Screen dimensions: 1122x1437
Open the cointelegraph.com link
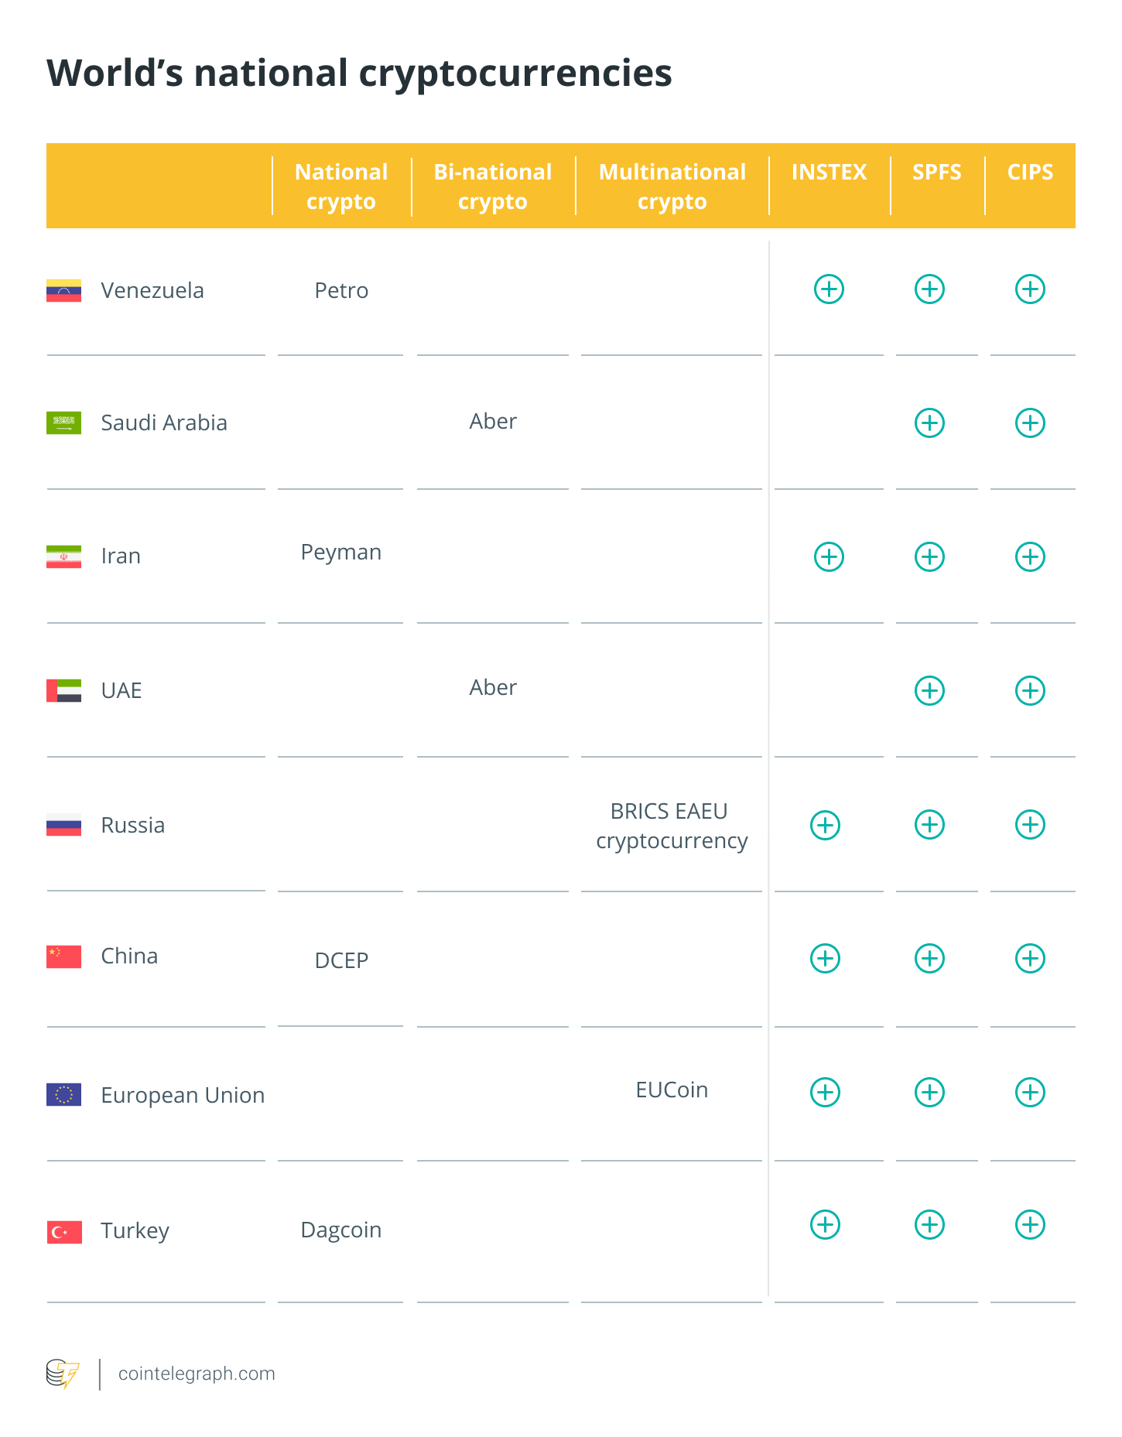197,1374
